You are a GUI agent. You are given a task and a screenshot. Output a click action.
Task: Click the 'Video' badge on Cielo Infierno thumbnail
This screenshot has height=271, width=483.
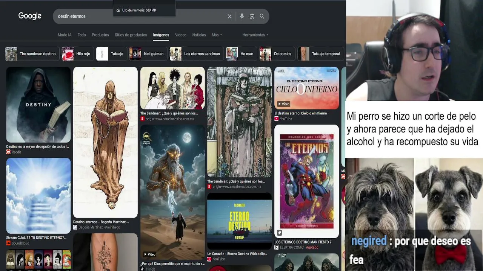click(x=283, y=104)
